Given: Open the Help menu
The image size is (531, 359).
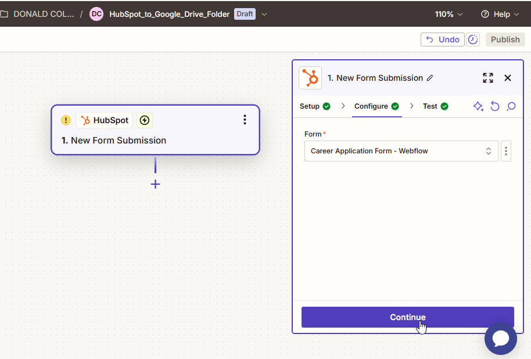Looking at the screenshot, I should (500, 14).
